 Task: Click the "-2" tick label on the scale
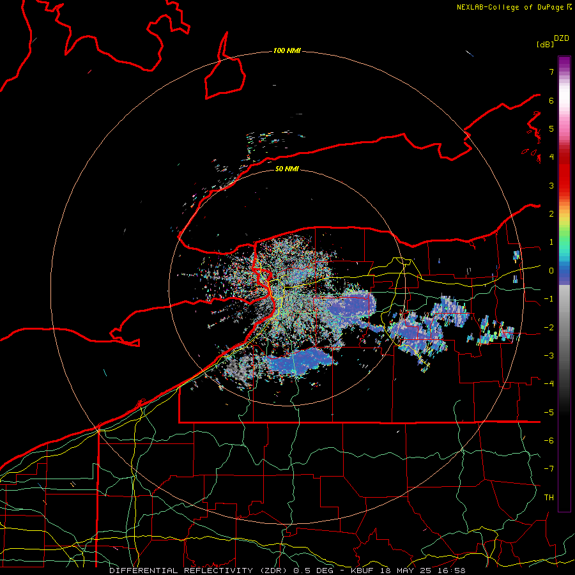click(549, 328)
